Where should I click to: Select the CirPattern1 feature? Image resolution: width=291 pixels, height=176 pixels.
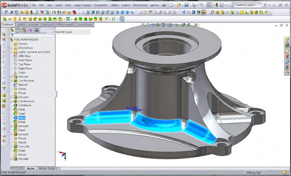(x=25, y=105)
